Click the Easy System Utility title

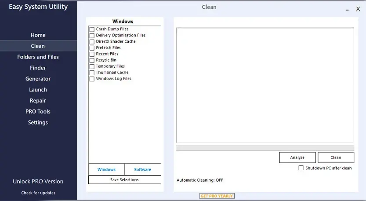[x=38, y=7]
